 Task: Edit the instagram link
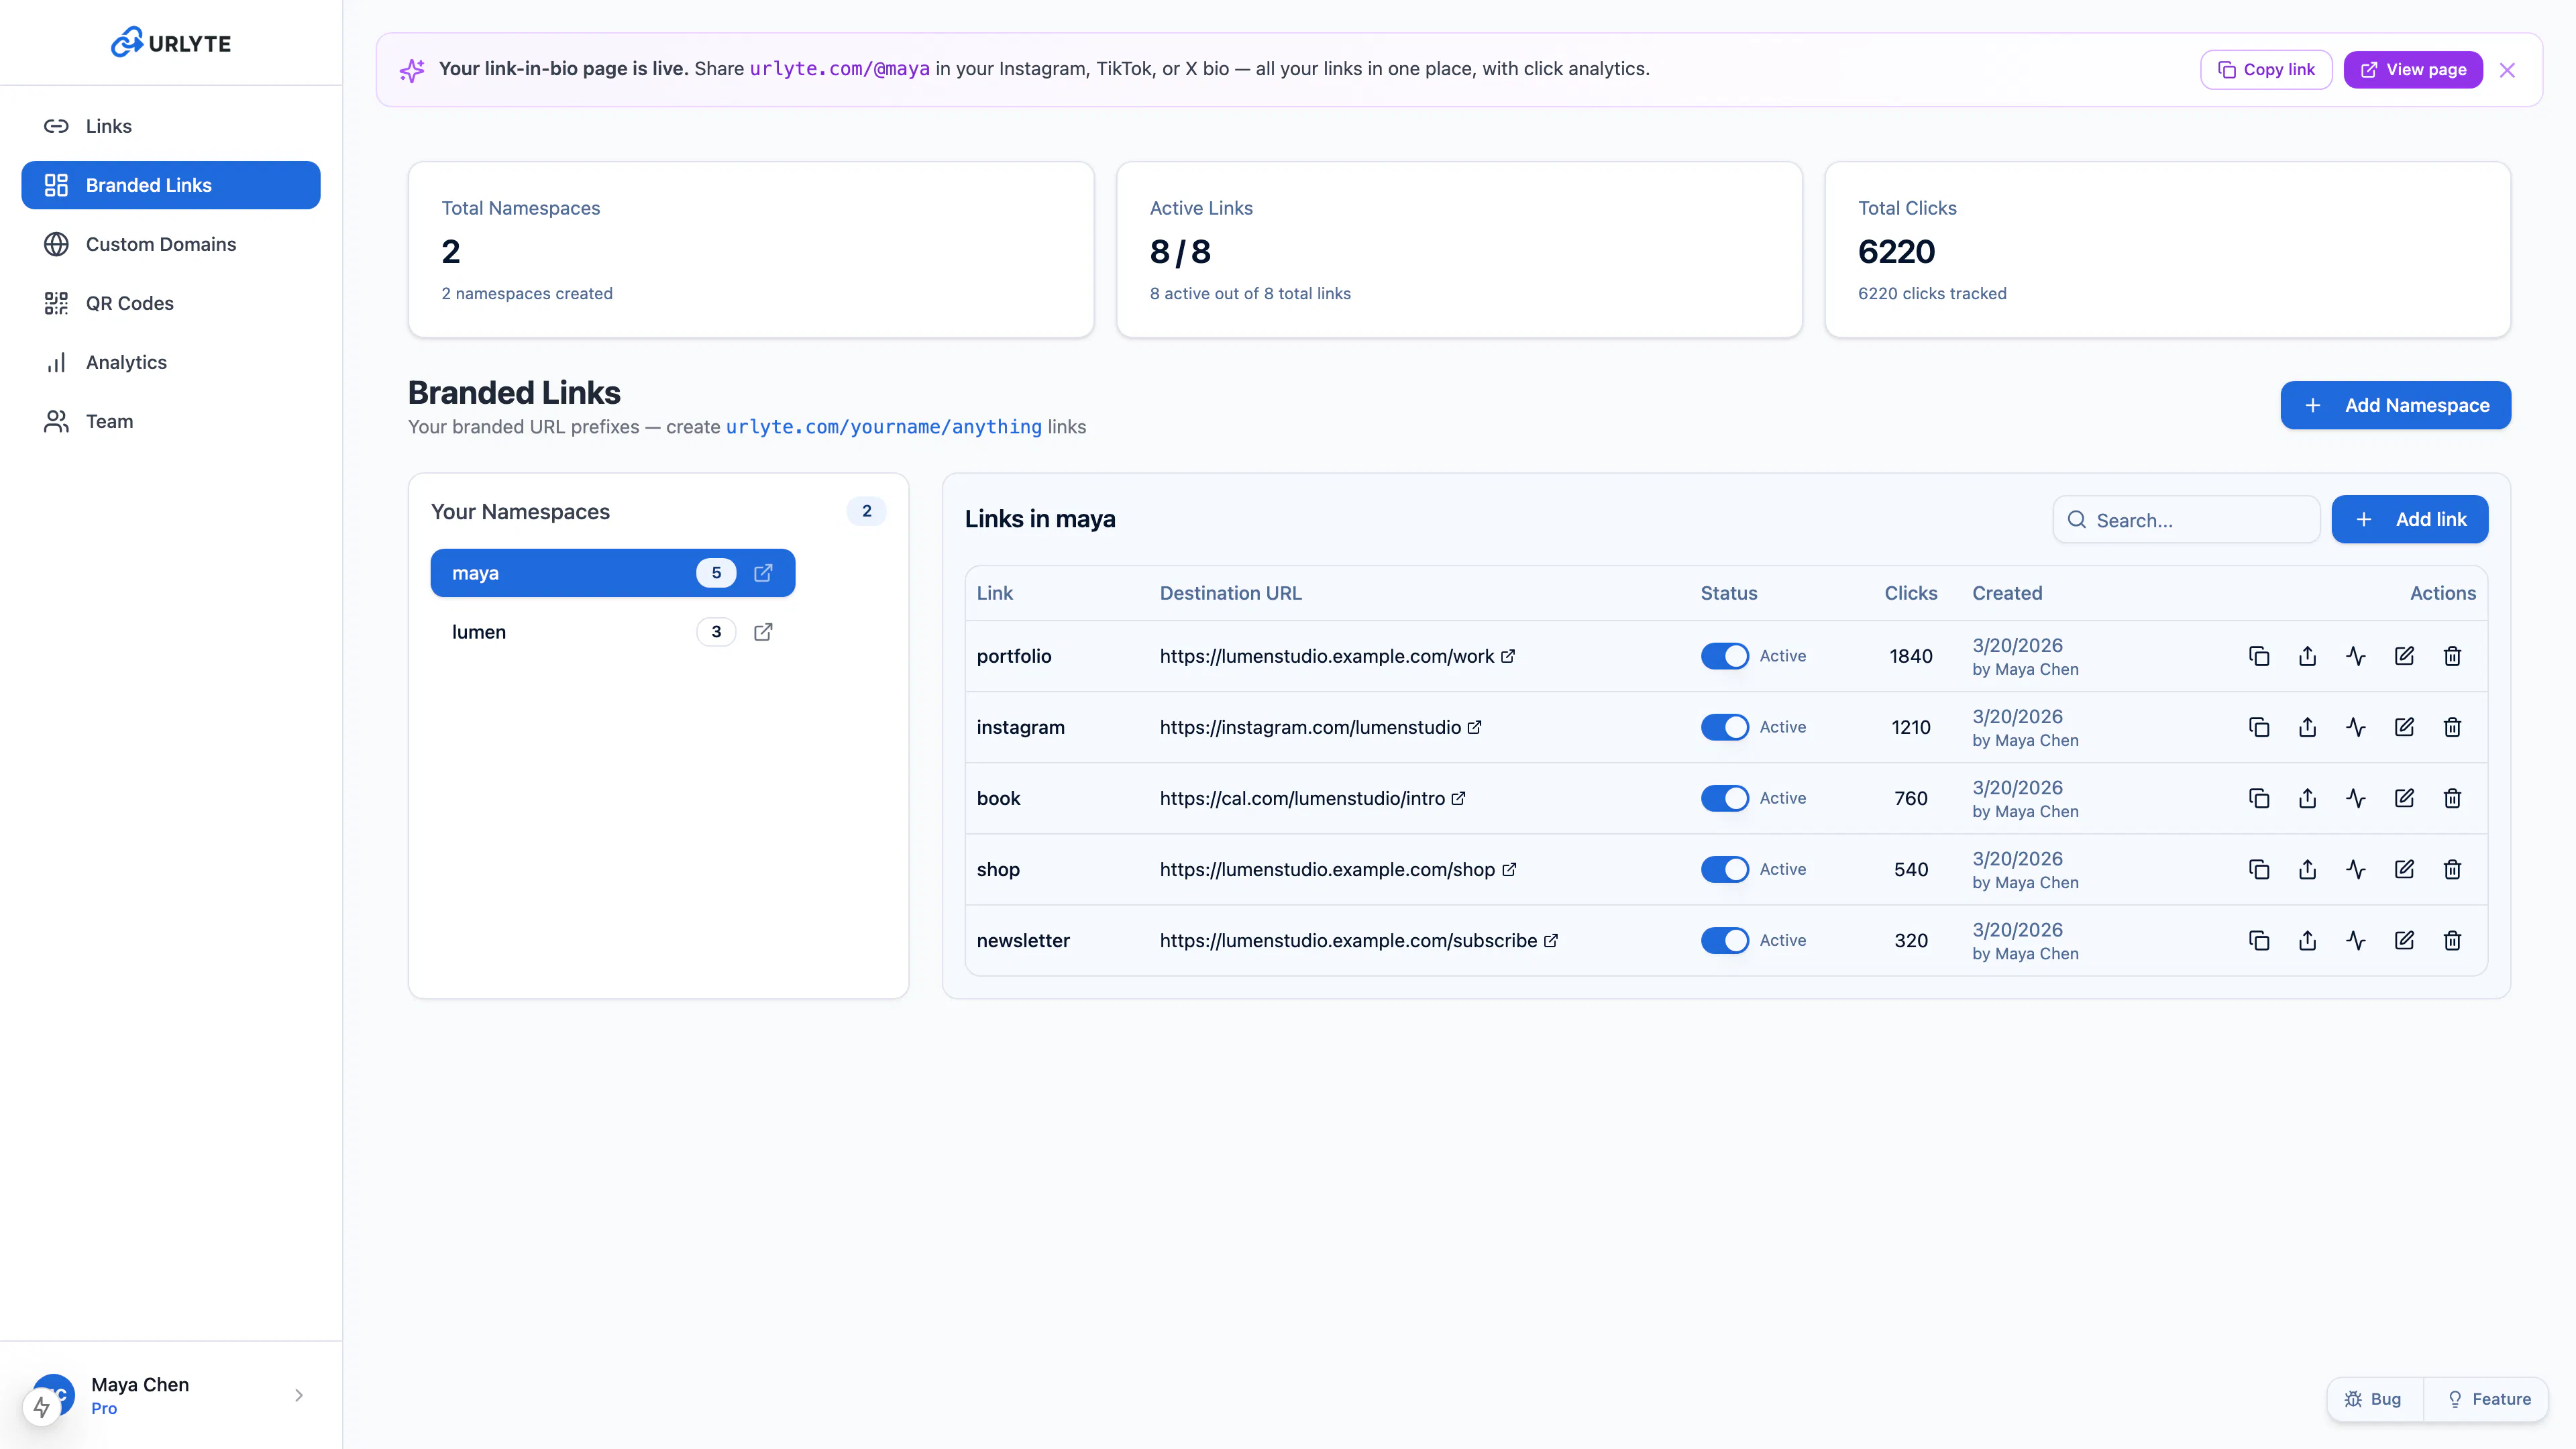pyautogui.click(x=2404, y=727)
